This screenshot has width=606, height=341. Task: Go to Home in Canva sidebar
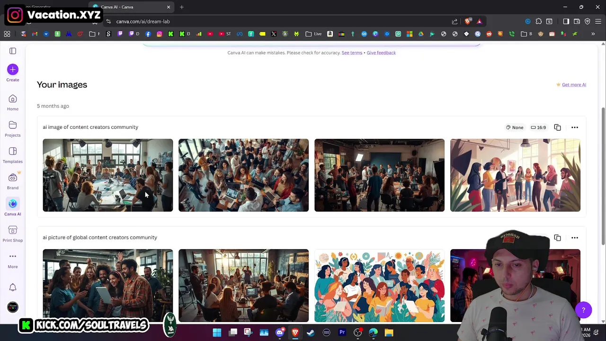[x=13, y=102]
